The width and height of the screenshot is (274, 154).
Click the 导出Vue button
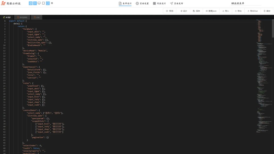coord(252,11)
